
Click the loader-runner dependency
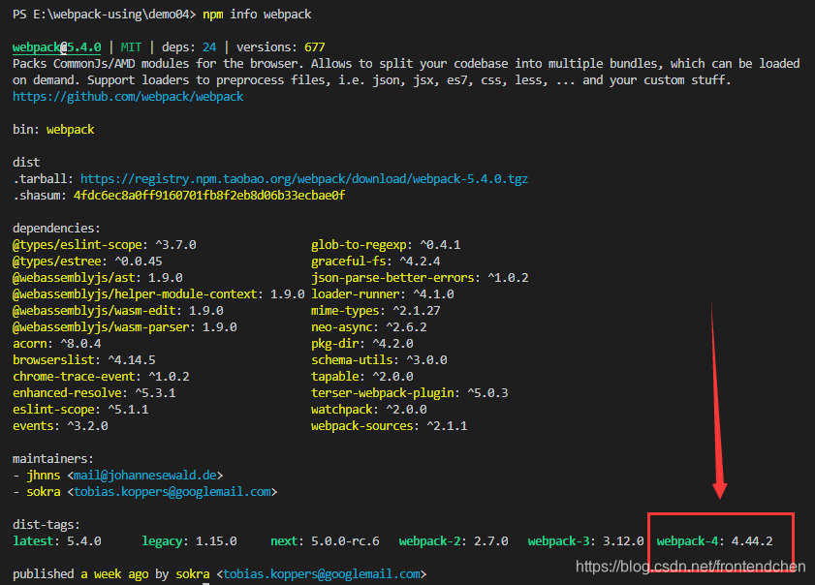point(383,294)
